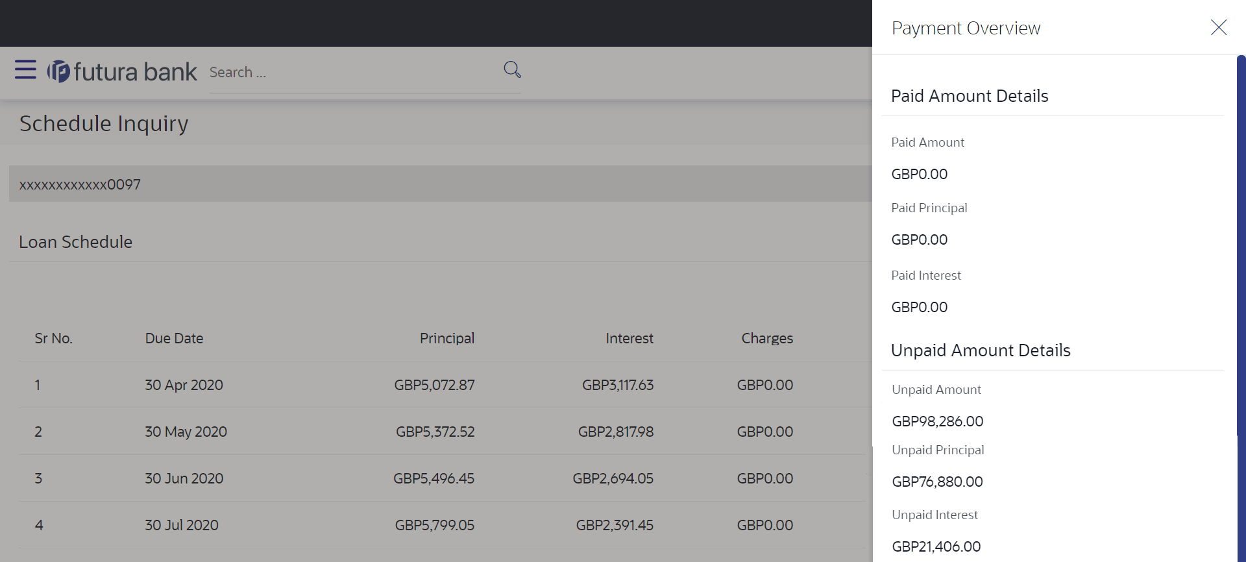Select the 30 Apr 2020 schedule row

click(184, 385)
